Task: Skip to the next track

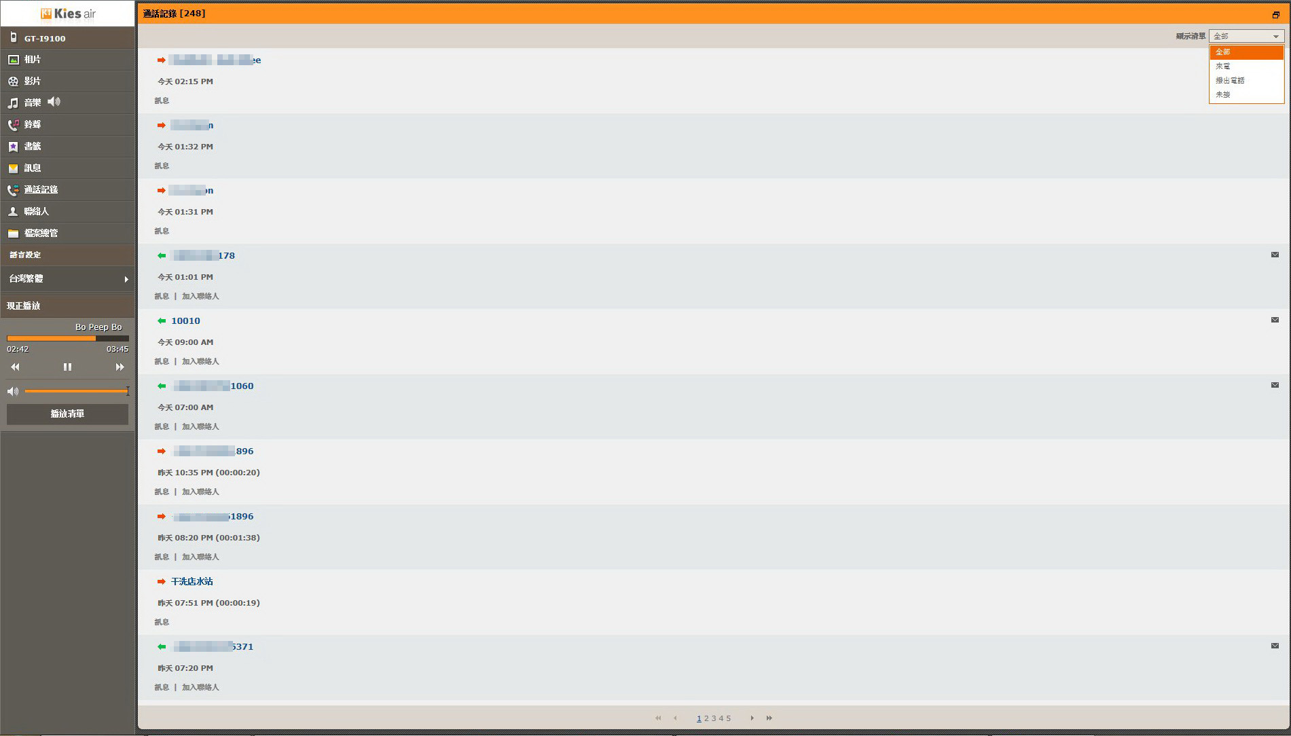Action: (x=120, y=367)
